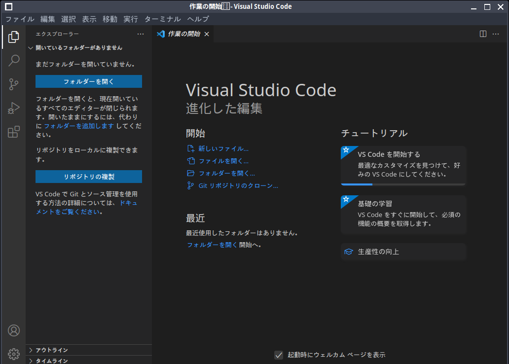Click the graduation cap icon for 生産性の向上
Image resolution: width=509 pixels, height=364 pixels.
click(x=349, y=252)
